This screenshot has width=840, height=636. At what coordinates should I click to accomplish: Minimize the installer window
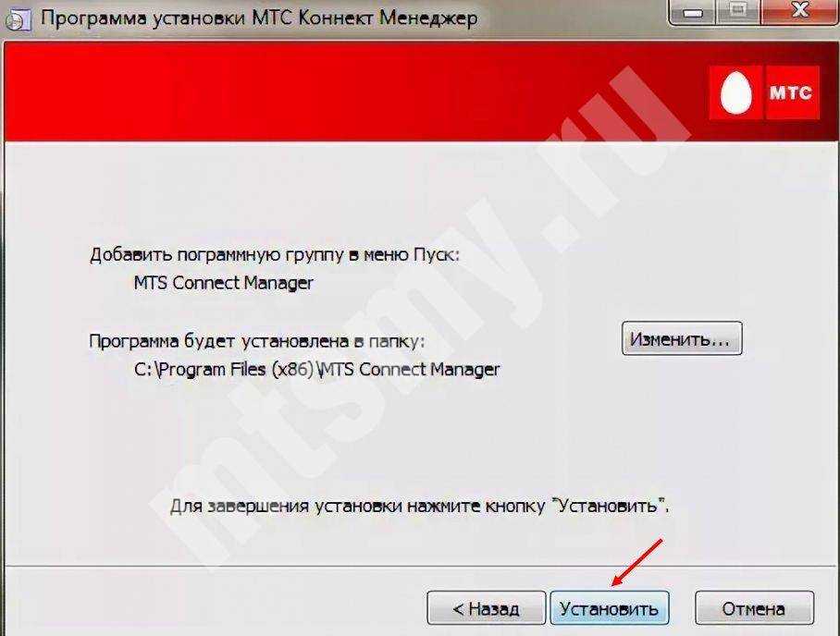point(692,12)
